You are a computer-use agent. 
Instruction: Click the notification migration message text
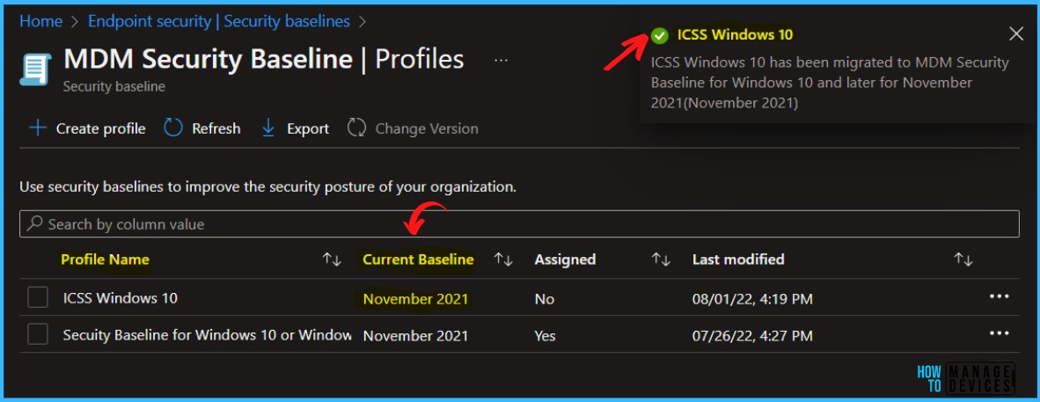pyautogui.click(x=830, y=83)
